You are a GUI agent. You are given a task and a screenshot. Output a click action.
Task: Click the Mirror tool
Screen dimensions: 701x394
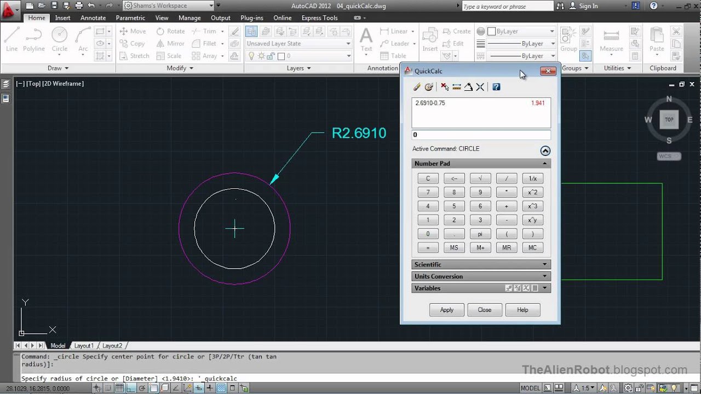(x=170, y=43)
